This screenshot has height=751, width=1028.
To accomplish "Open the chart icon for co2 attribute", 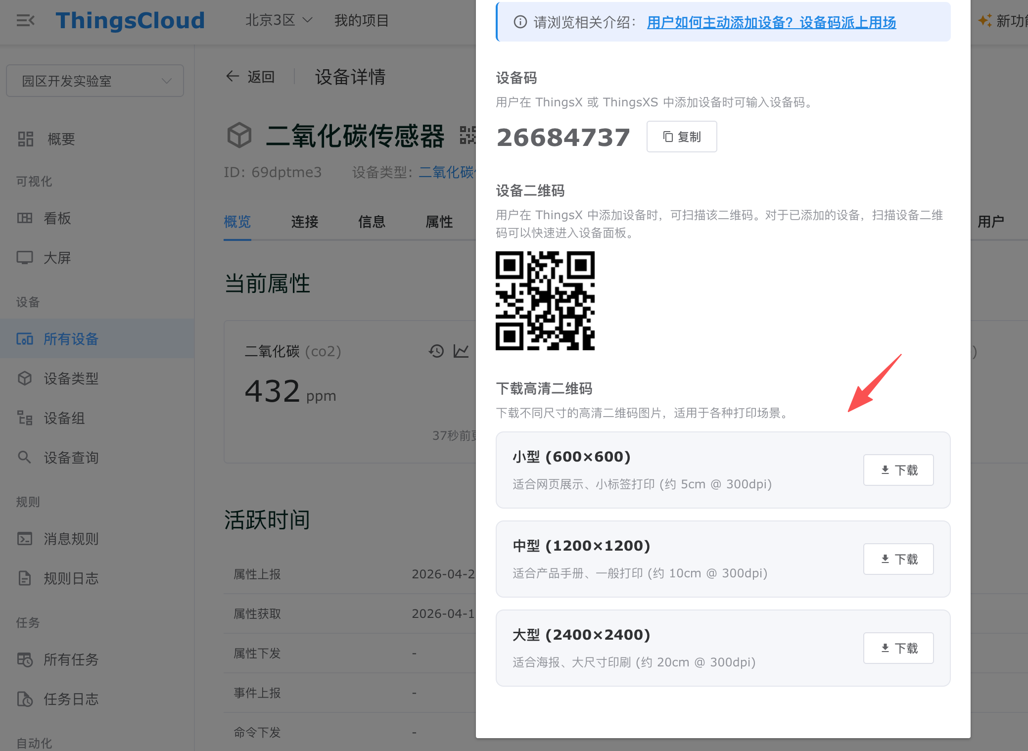I will (461, 351).
